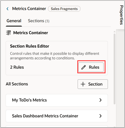
Task: Click the Metrics Container title in header
Action: [29, 9]
